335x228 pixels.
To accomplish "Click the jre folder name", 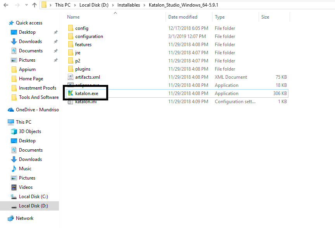I will tap(78, 53).
